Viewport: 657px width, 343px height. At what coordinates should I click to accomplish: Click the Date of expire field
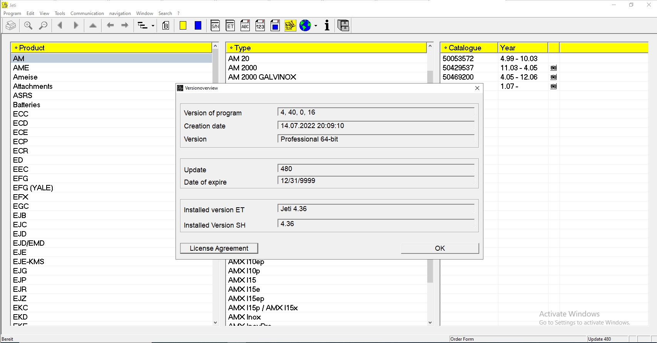pos(376,181)
